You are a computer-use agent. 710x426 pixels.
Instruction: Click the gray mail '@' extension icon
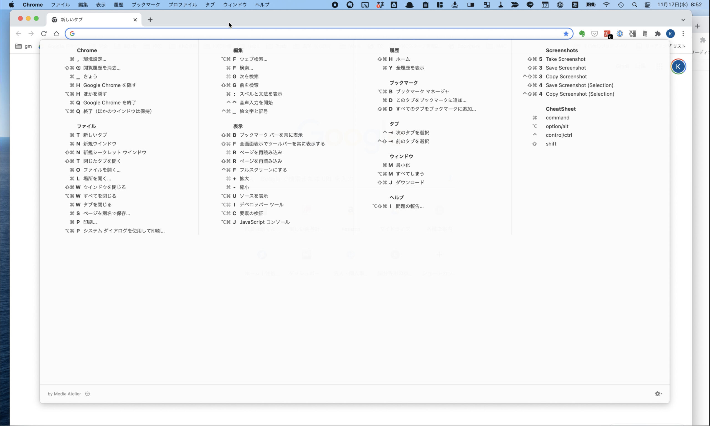[645, 34]
